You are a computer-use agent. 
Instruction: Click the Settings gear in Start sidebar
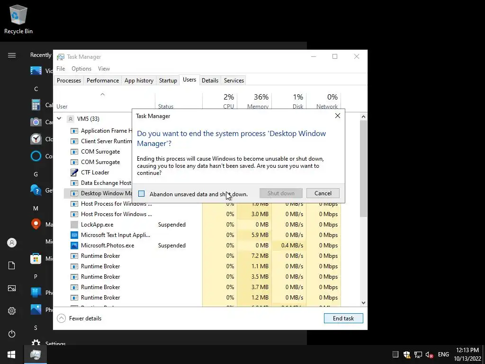click(x=12, y=311)
